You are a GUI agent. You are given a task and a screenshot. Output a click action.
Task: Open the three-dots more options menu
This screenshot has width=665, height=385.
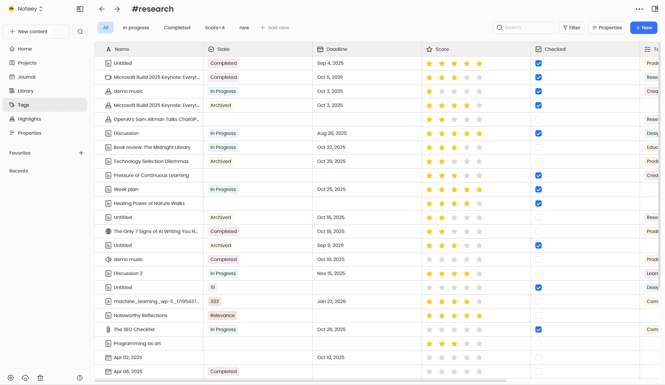coord(639,9)
